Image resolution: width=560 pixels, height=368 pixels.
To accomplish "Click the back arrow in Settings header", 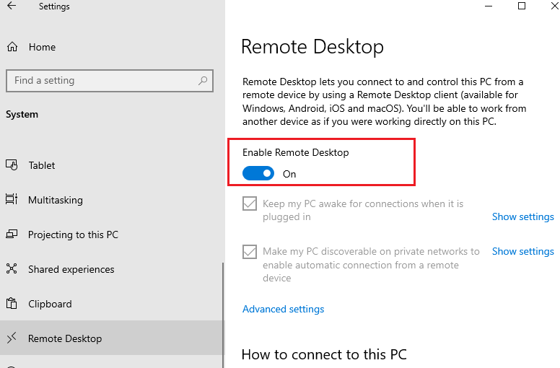I will pos(12,6).
